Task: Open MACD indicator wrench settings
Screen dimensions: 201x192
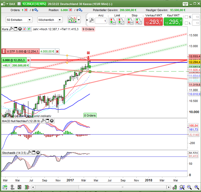Action: (x=43, y=121)
